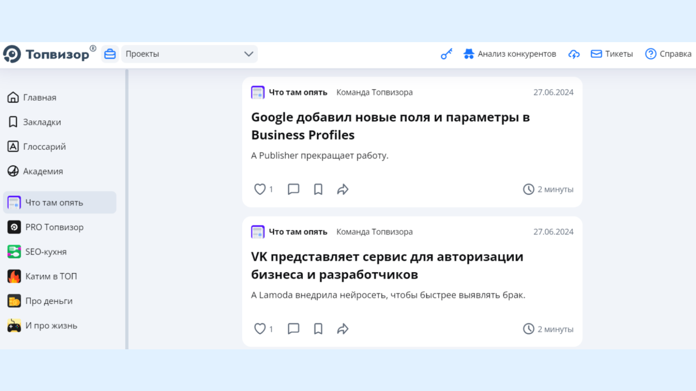The height and width of the screenshot is (391, 696).
Task: Click the Катим в ТОП flame icon
Action: (14, 276)
